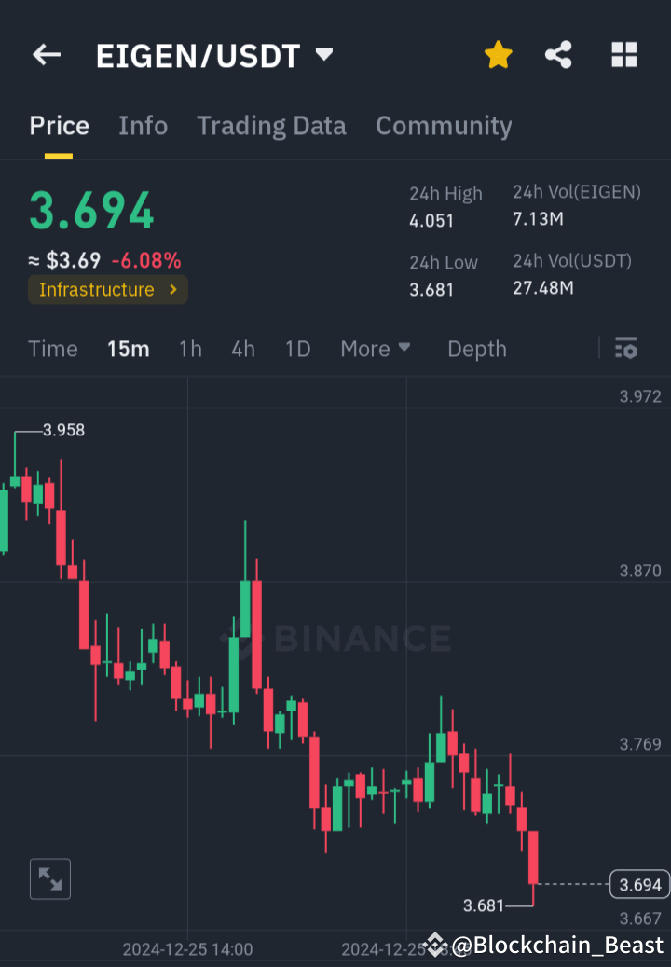Screen dimensions: 671x967
Task: Switch to the Trading Data tab
Action: click(271, 126)
